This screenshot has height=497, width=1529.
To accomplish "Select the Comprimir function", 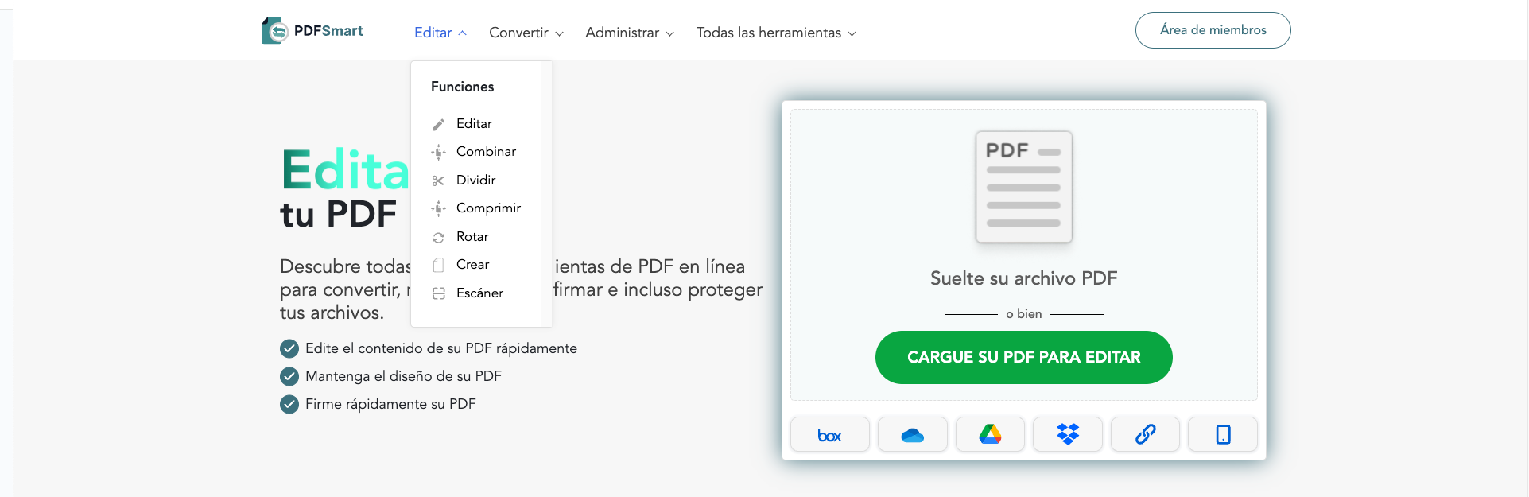I will (488, 208).
